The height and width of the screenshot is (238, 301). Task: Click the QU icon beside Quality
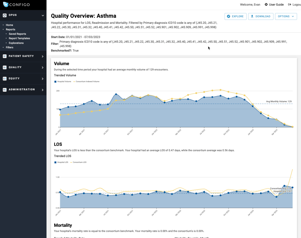5,67
